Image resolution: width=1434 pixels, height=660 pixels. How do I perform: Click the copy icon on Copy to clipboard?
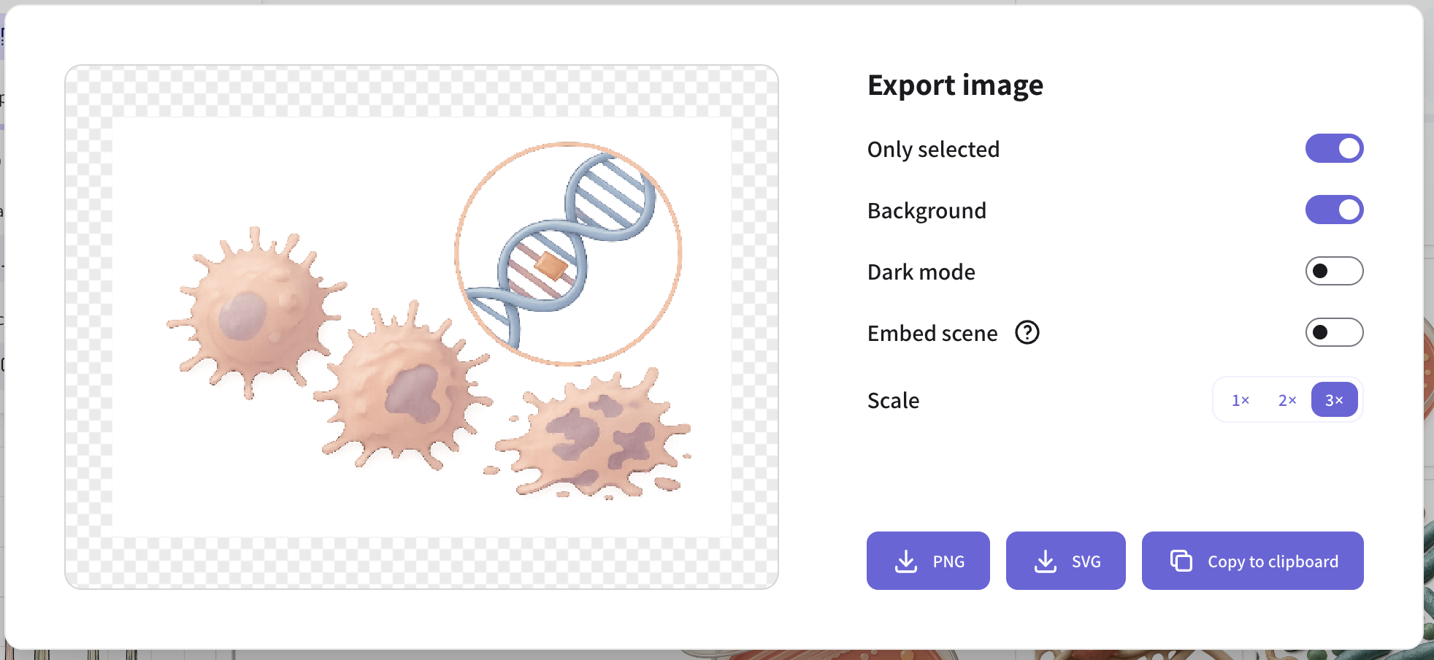(x=1181, y=561)
